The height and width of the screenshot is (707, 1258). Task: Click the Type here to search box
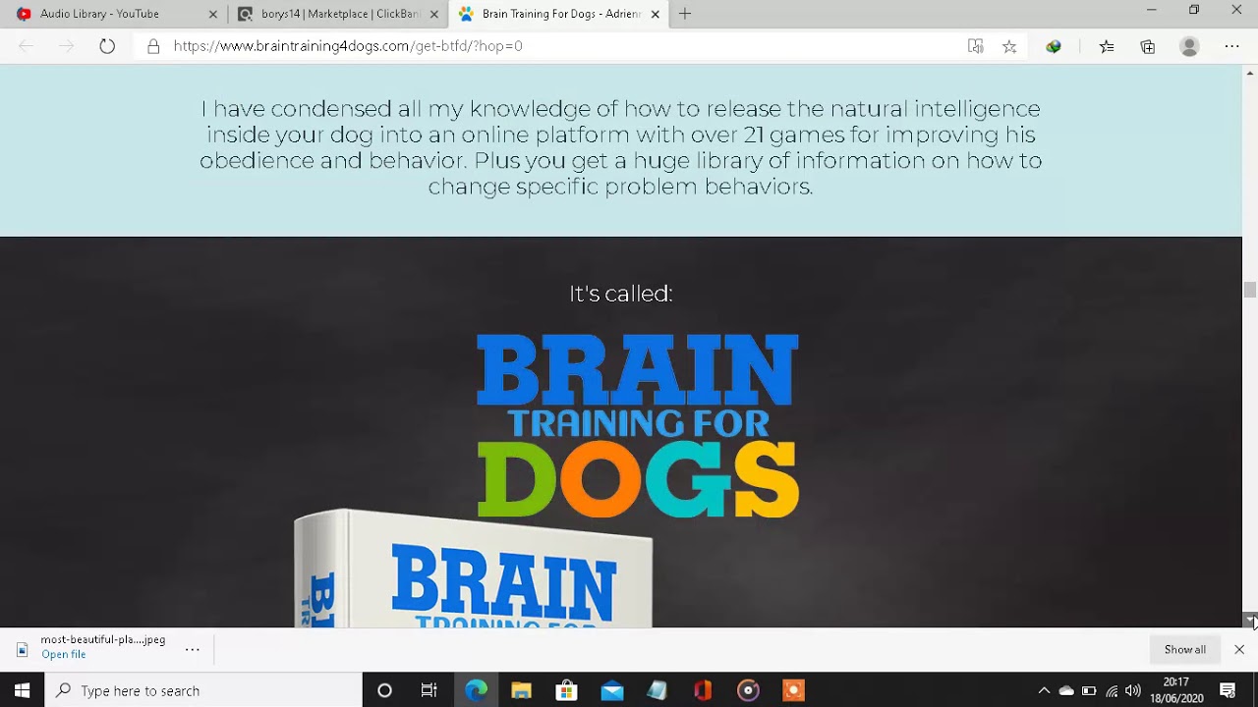[203, 690]
